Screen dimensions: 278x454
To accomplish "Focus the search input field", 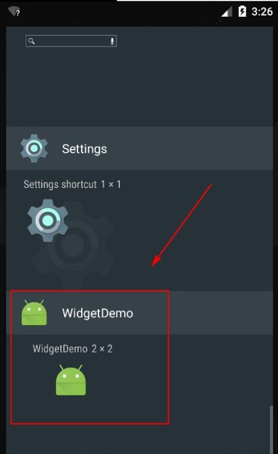I will [x=71, y=41].
